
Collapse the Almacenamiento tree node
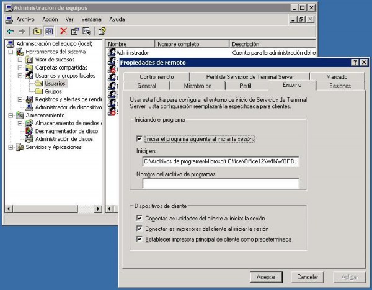pyautogui.click(x=11, y=115)
